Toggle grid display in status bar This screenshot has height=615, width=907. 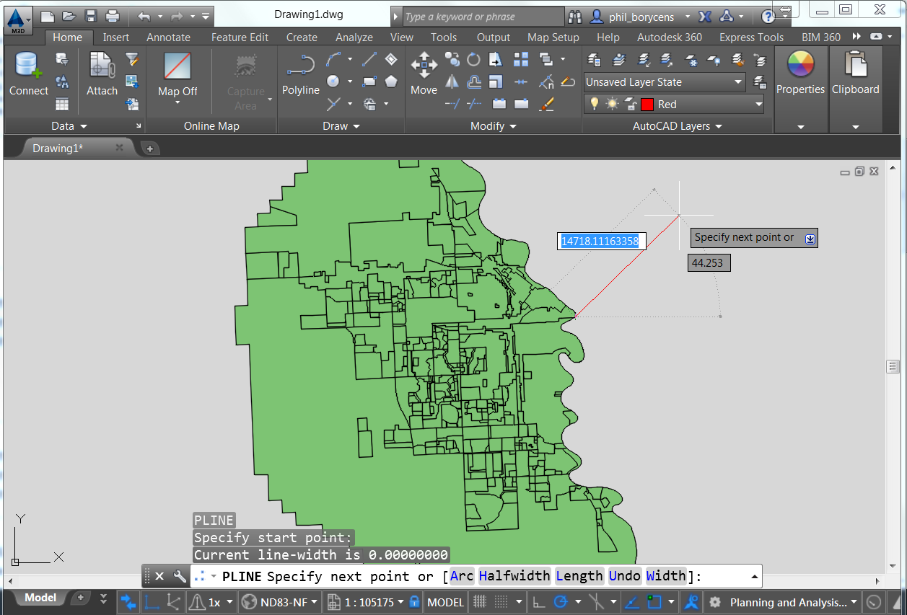coord(478,602)
